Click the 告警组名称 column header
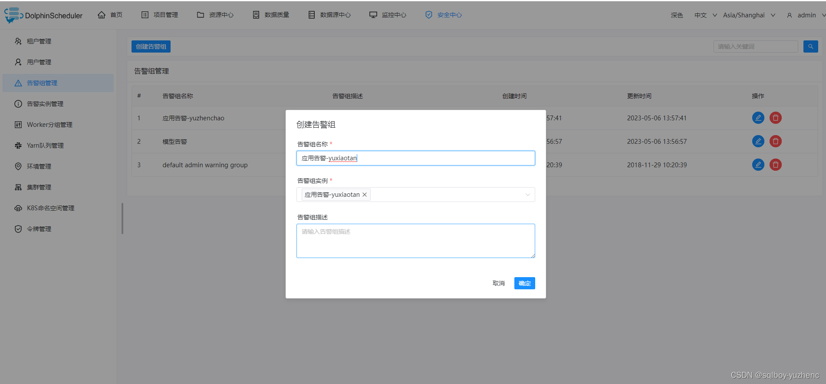 178,96
